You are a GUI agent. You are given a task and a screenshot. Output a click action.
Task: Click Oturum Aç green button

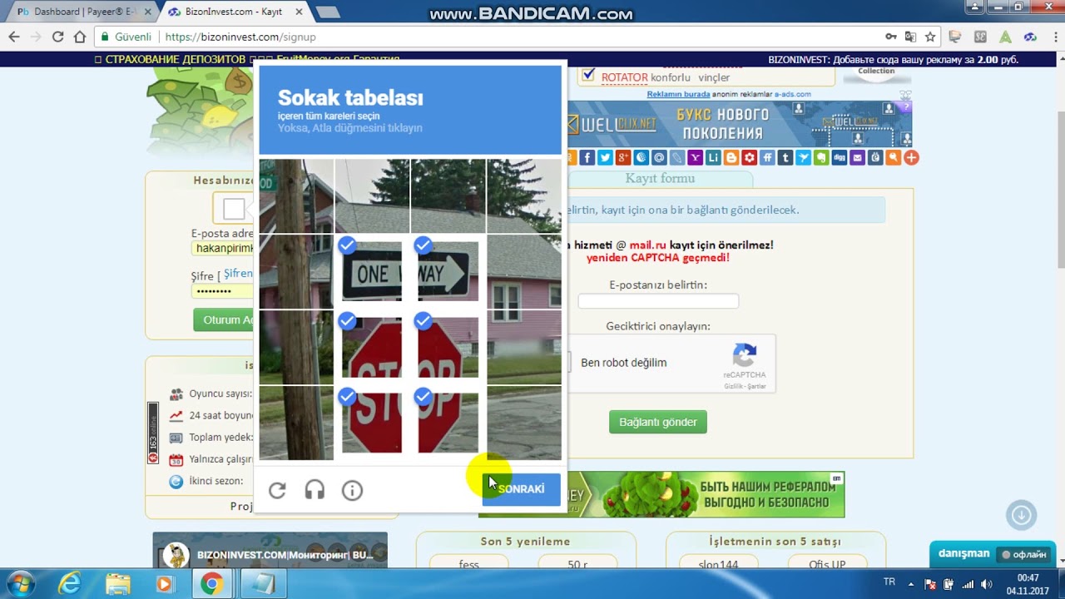[223, 319]
